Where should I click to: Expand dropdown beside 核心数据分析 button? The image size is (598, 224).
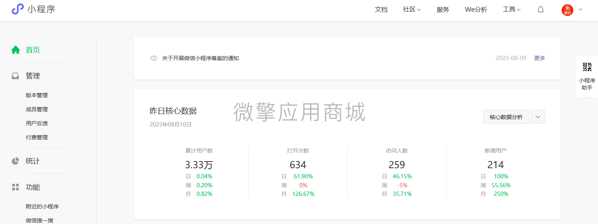[x=538, y=117]
